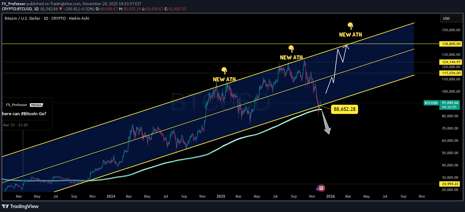This screenshot has width=465, height=212.
Task: Click the PREMIUM badge next to FX_Professor
Action: point(36,105)
